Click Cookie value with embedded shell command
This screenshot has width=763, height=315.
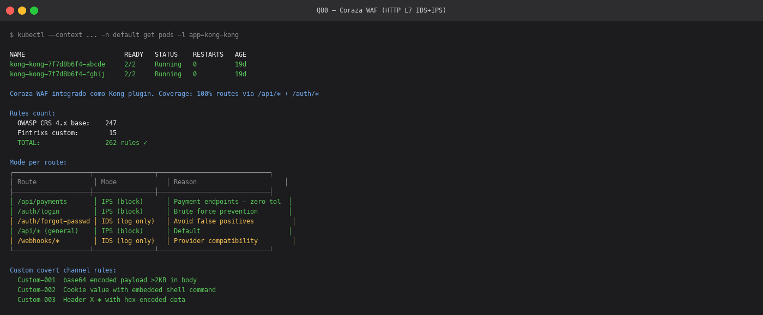(140, 290)
